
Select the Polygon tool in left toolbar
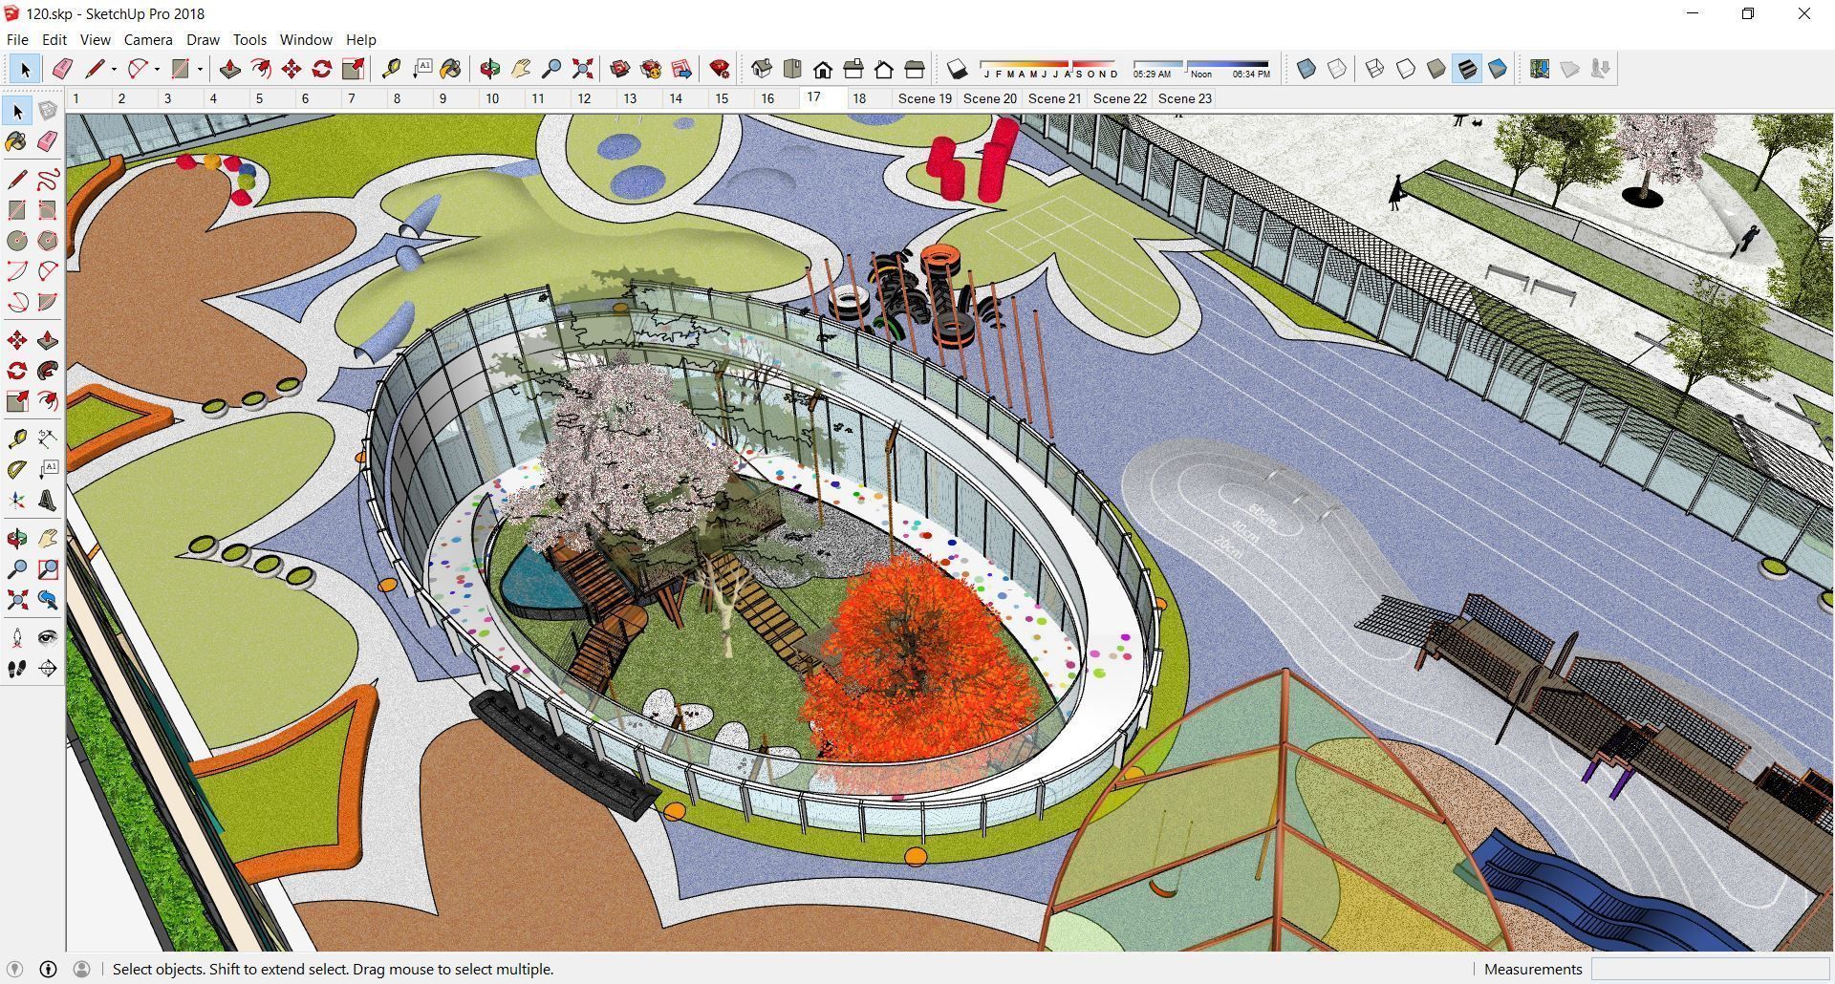pyautogui.click(x=48, y=241)
